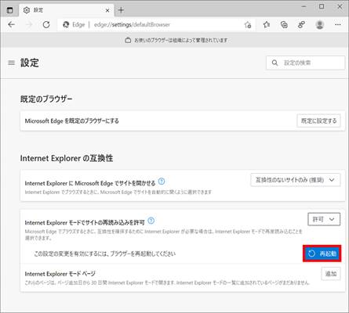Viewport: 349px width, 313px height.
Task: Click the managed by organization briefcase icon
Action: pyautogui.click(x=128, y=40)
